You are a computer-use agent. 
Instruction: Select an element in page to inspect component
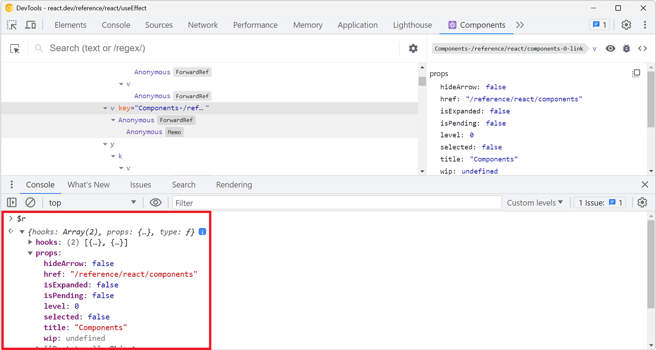point(15,48)
